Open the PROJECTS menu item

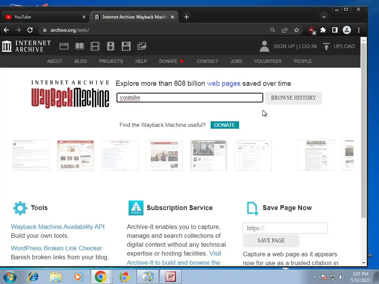coord(111,61)
